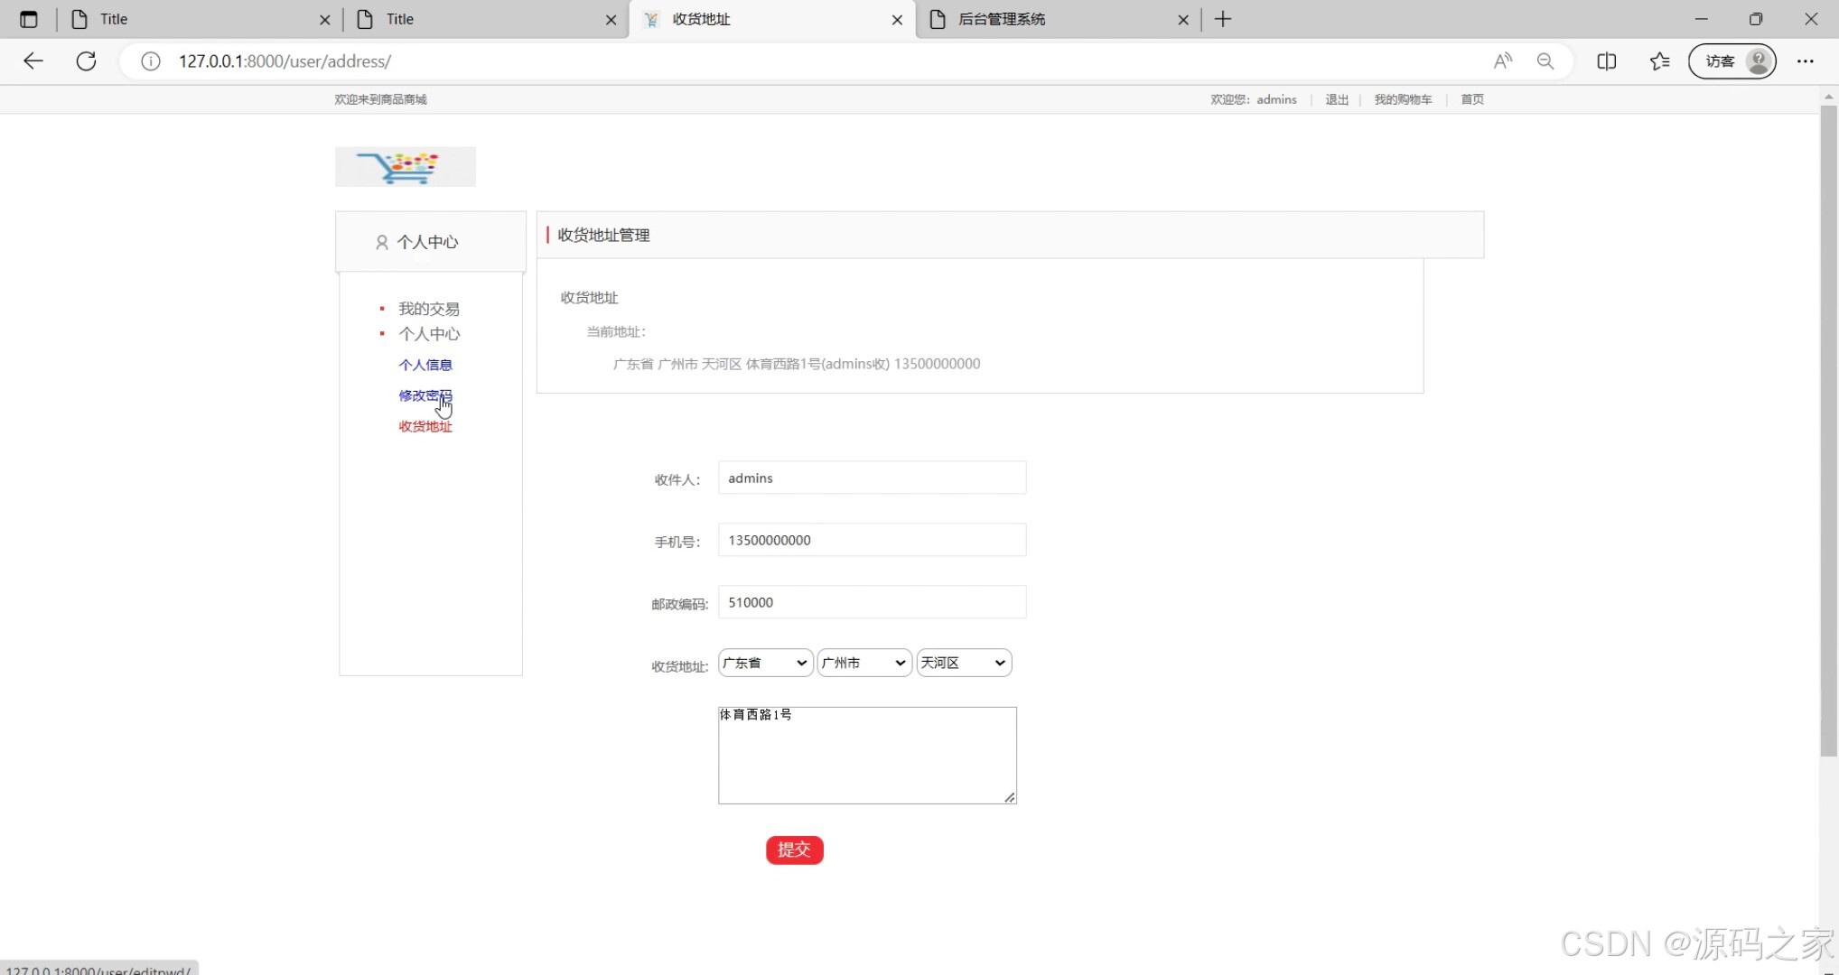Image resolution: width=1839 pixels, height=975 pixels.
Task: Switch to the 后台管理系统 tab
Action: [x=1048, y=19]
